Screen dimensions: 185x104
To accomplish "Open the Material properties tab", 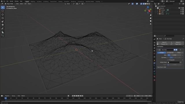I will pos(154,77).
